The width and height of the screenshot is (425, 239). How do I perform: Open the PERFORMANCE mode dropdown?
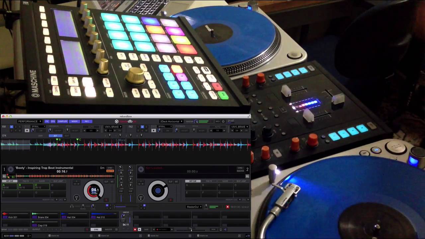pyautogui.click(x=30, y=121)
